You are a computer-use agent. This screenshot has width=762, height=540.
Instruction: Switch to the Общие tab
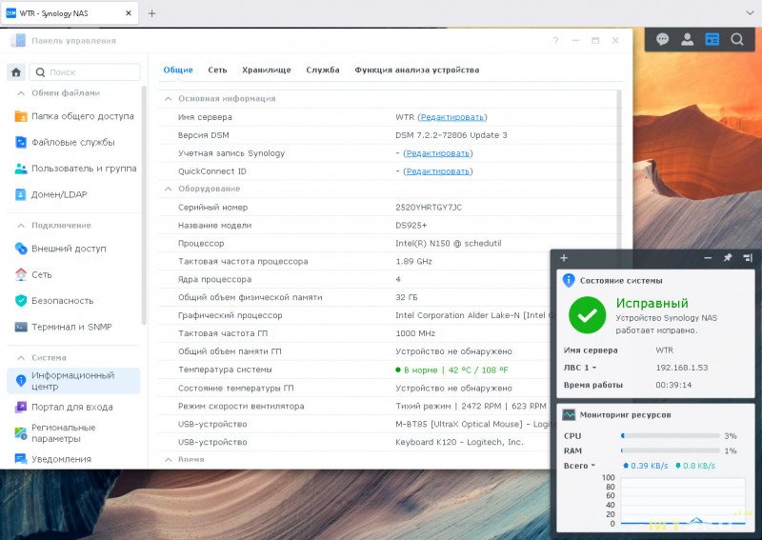tap(178, 70)
